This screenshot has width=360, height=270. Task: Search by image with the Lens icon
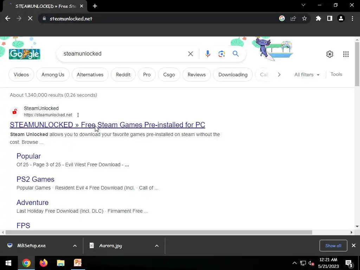point(221,54)
